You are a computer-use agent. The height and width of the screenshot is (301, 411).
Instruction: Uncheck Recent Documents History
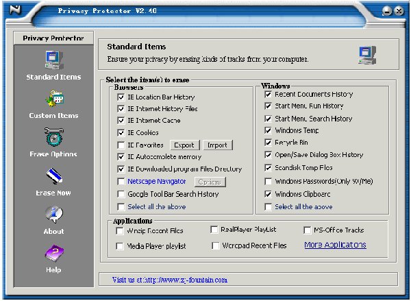268,94
